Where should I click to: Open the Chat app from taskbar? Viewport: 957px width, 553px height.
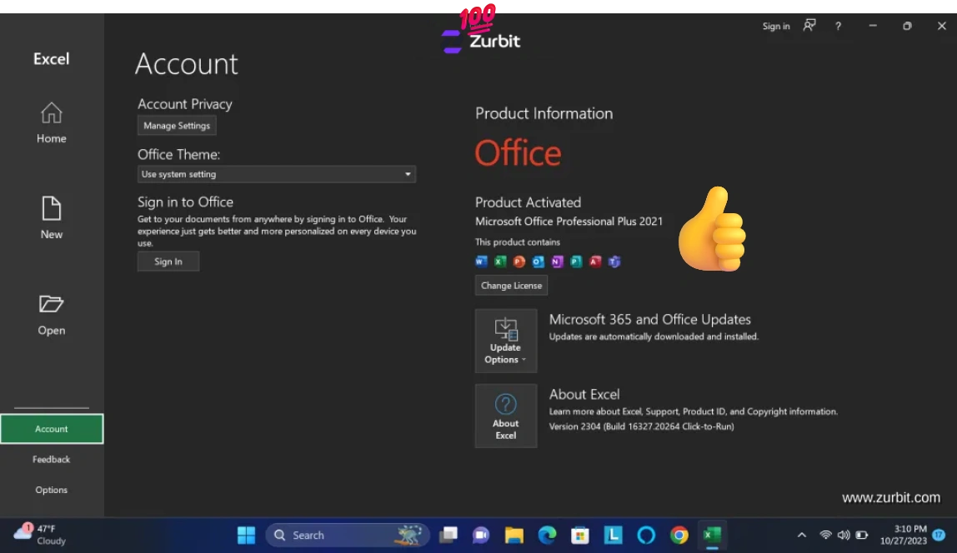tap(481, 536)
